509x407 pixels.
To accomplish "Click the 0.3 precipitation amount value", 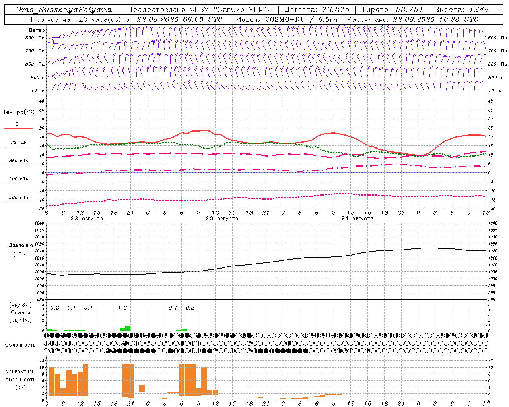I will click(x=55, y=308).
